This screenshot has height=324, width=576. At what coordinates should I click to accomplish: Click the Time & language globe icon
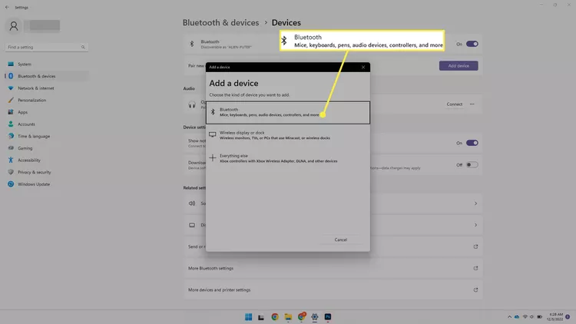[x=11, y=136]
